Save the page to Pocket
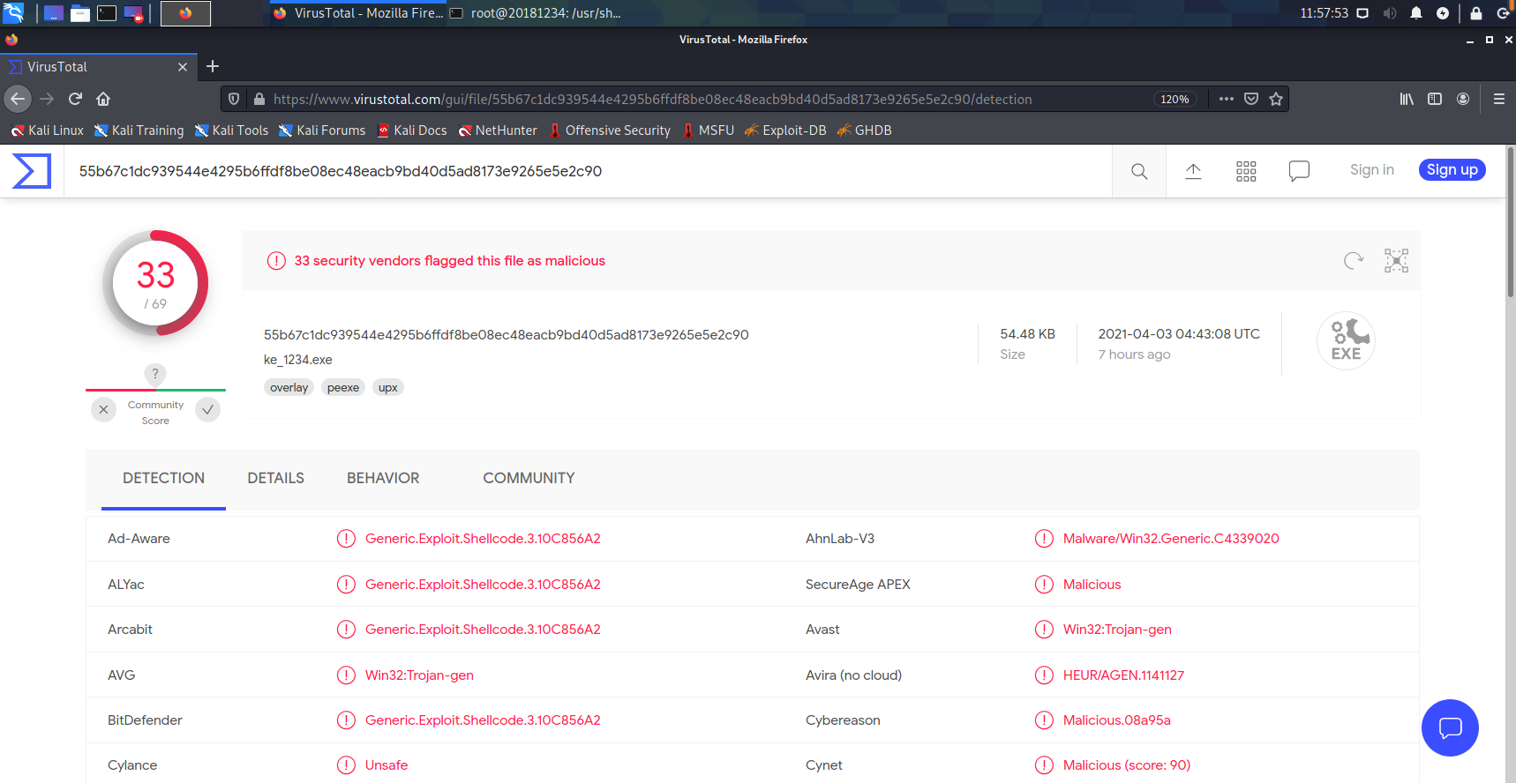The width and height of the screenshot is (1516, 783). [1251, 99]
